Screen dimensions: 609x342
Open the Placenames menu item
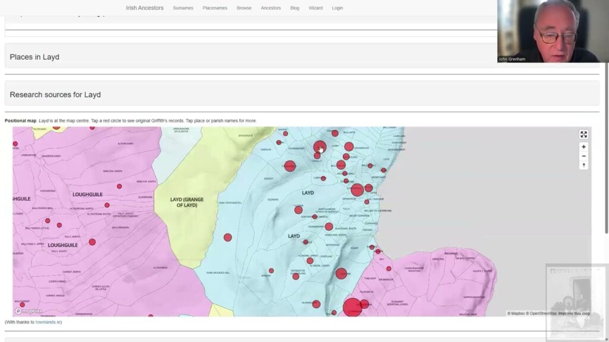[215, 8]
